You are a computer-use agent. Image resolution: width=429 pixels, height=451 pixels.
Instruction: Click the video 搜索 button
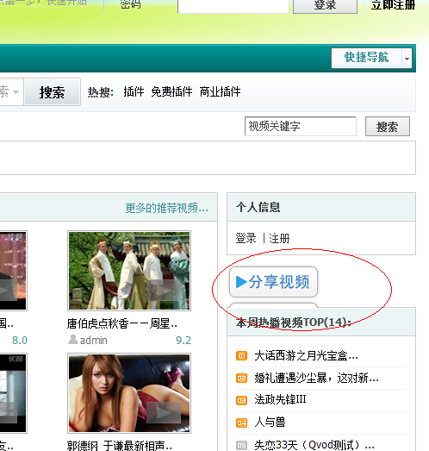(388, 127)
